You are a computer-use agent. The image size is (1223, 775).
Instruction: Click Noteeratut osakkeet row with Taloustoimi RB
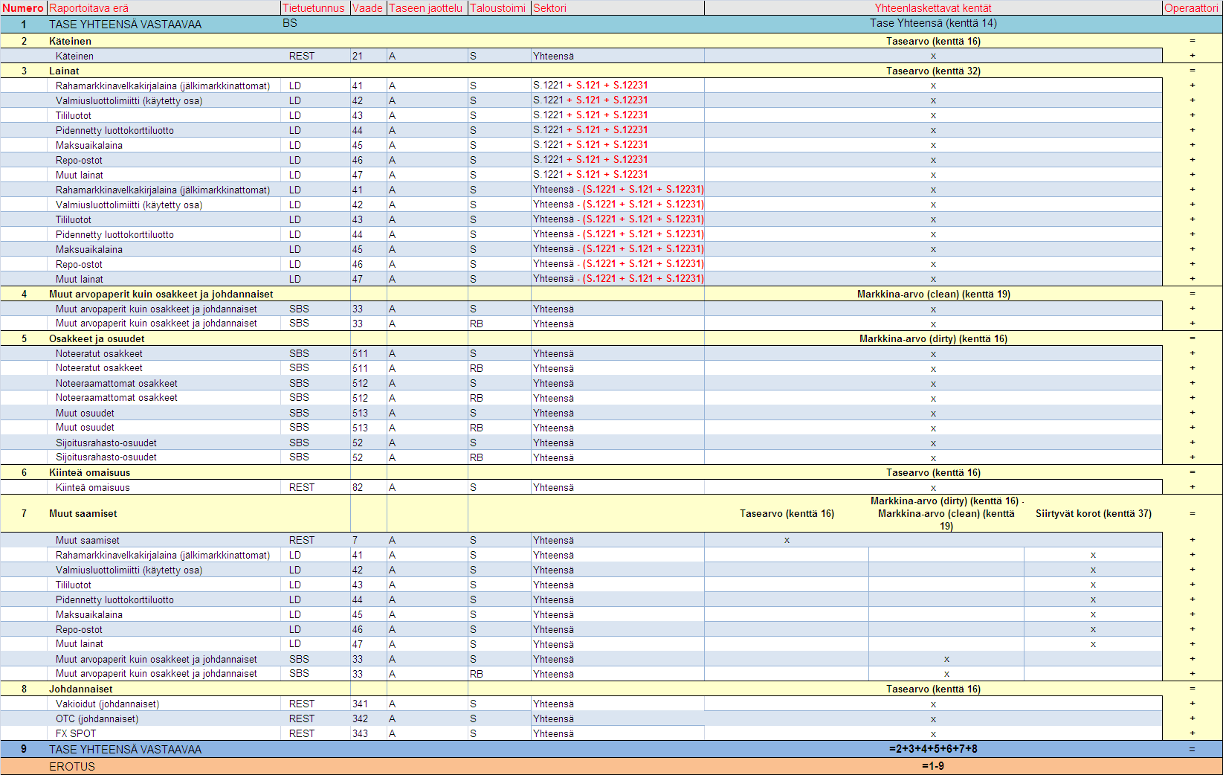point(99,368)
